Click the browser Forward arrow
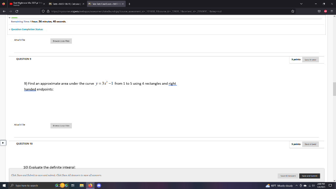This screenshot has width=336, height=189. pyautogui.click(x=10, y=11)
